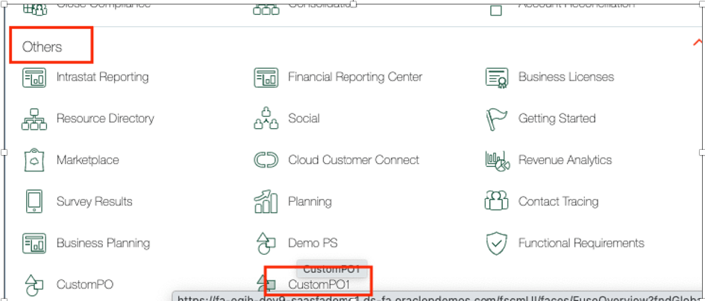Open the CustomPO shapes icon
Viewport: 705px width, 301px height.
coord(34,284)
